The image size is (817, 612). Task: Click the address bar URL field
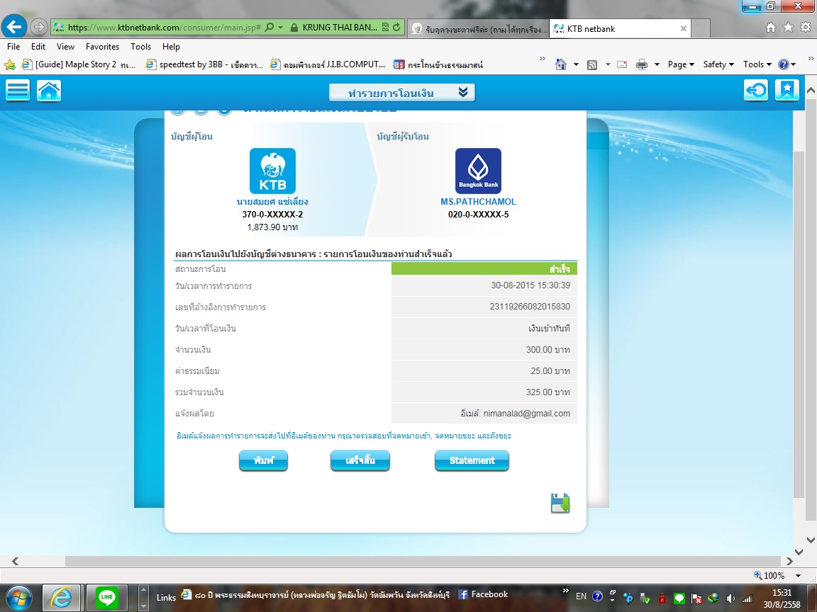163,28
